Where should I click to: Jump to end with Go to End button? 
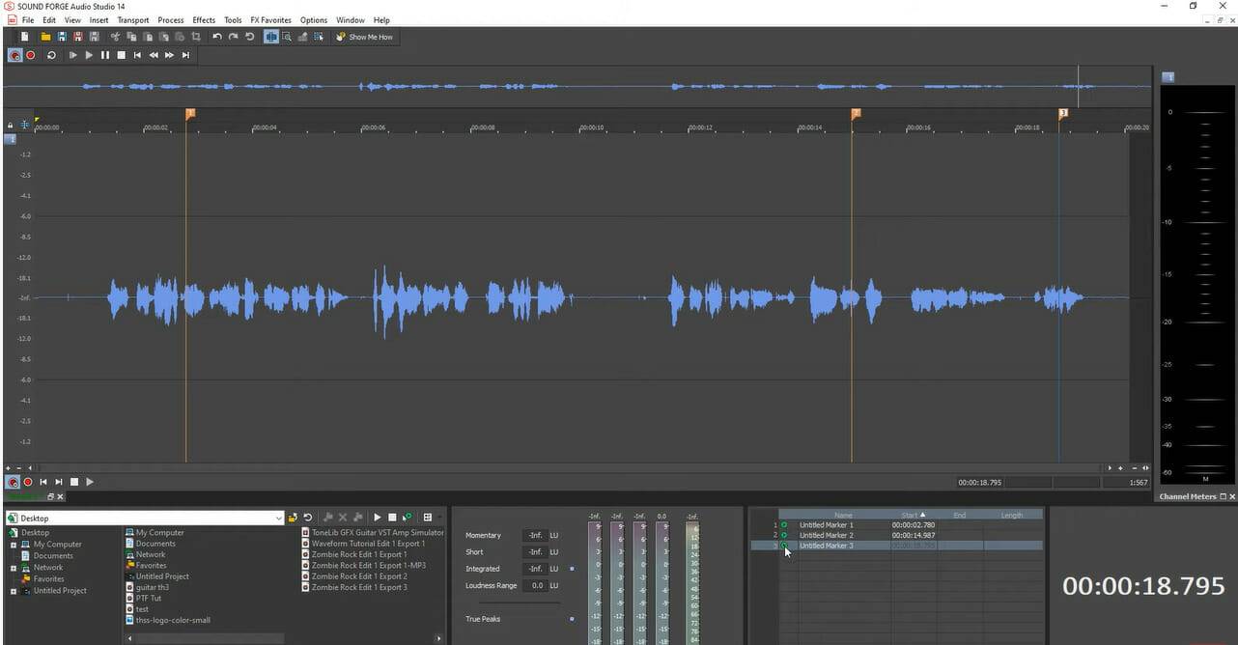coord(185,55)
